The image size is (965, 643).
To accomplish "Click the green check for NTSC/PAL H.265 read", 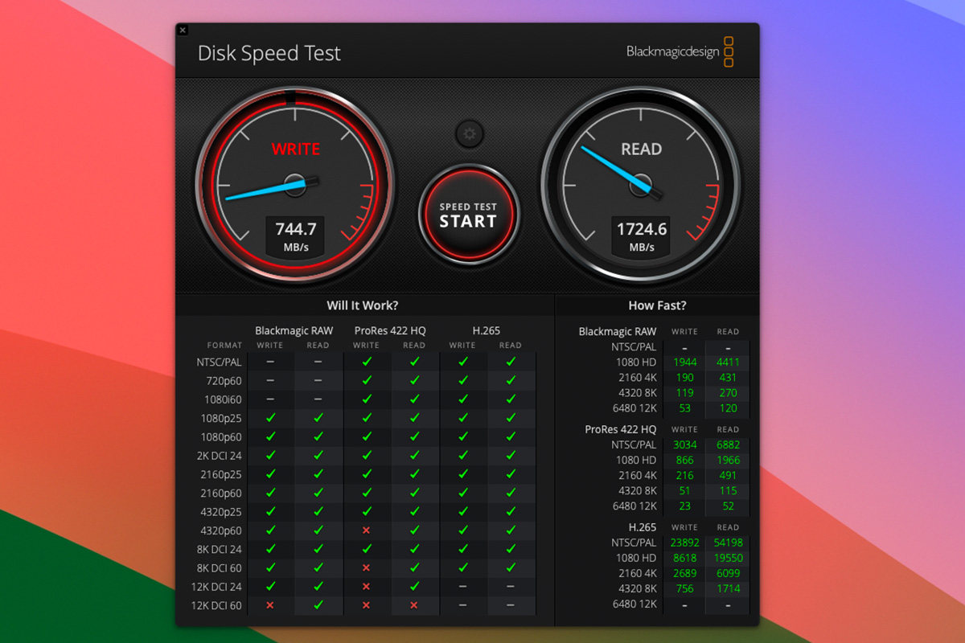I will point(511,362).
